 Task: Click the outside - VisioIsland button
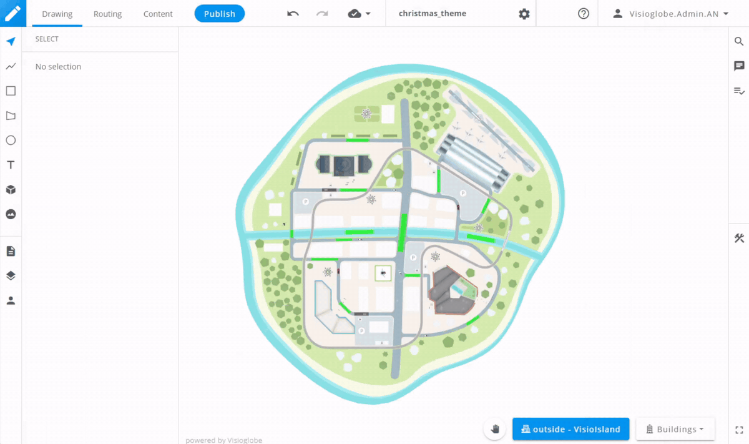tap(570, 429)
